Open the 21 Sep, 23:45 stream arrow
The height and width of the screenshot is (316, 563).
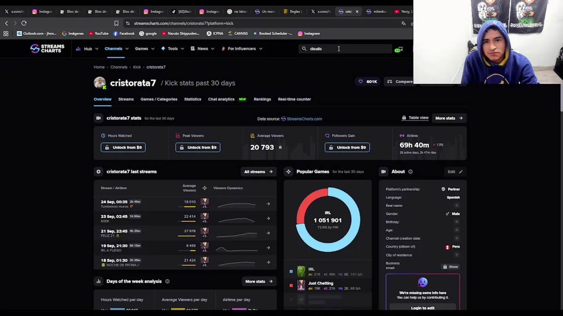[x=268, y=233]
